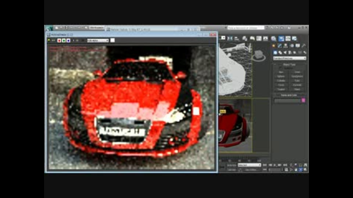
Task: Open the Workspace dropdown in title bar
Action: 97,27
